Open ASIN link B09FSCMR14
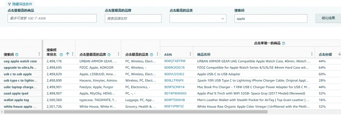Viewport: 341px width, 115px height. click(x=174, y=87)
